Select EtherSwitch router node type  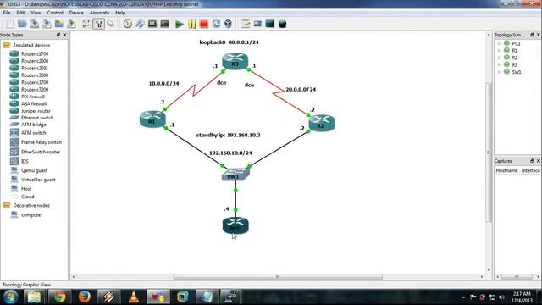[41, 152]
